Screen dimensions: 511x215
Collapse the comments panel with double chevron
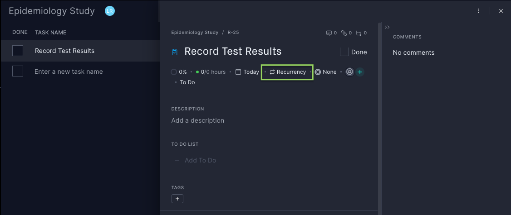click(387, 28)
